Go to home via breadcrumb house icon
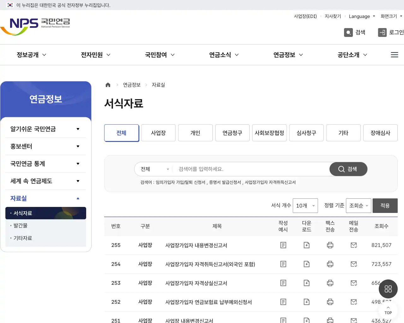 [x=108, y=85]
